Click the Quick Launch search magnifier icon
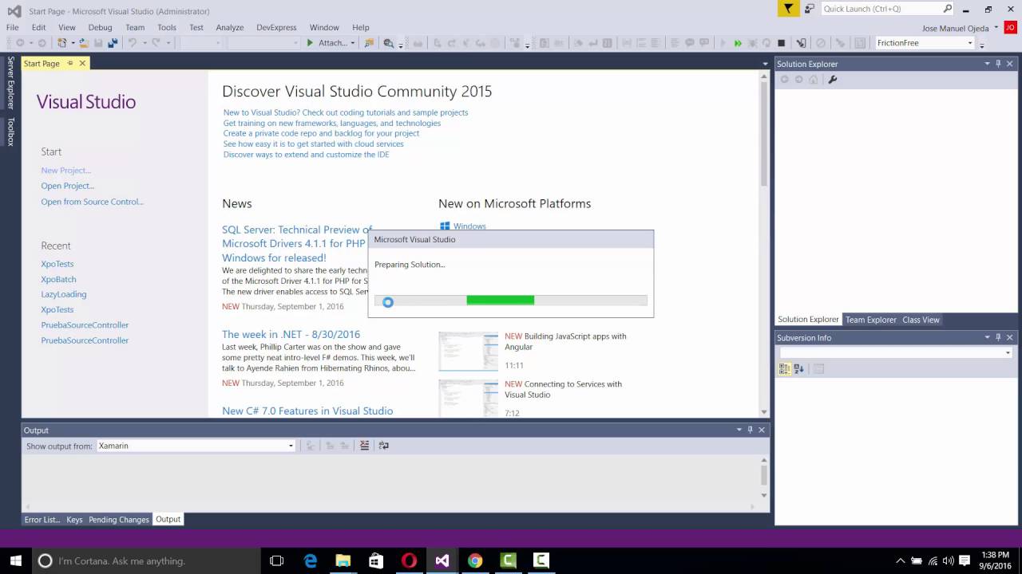1022x574 pixels. click(948, 9)
